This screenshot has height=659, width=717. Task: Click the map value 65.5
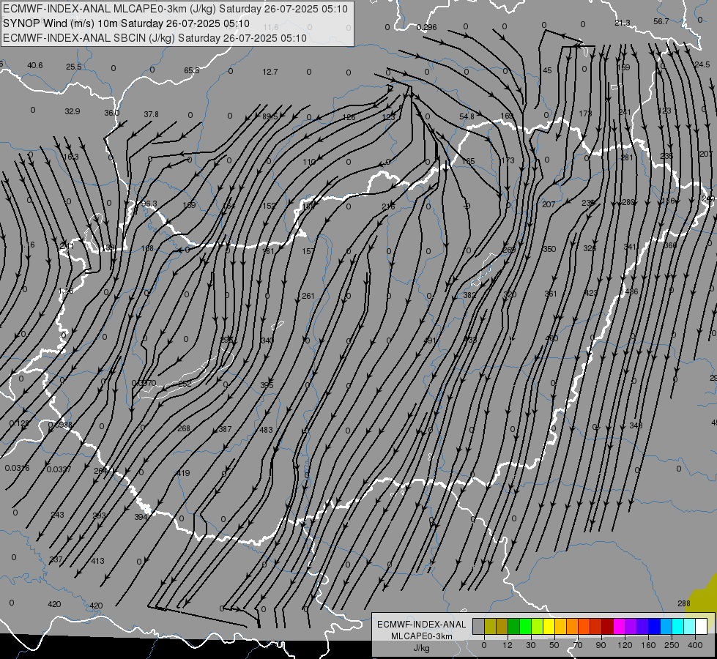coord(192,70)
